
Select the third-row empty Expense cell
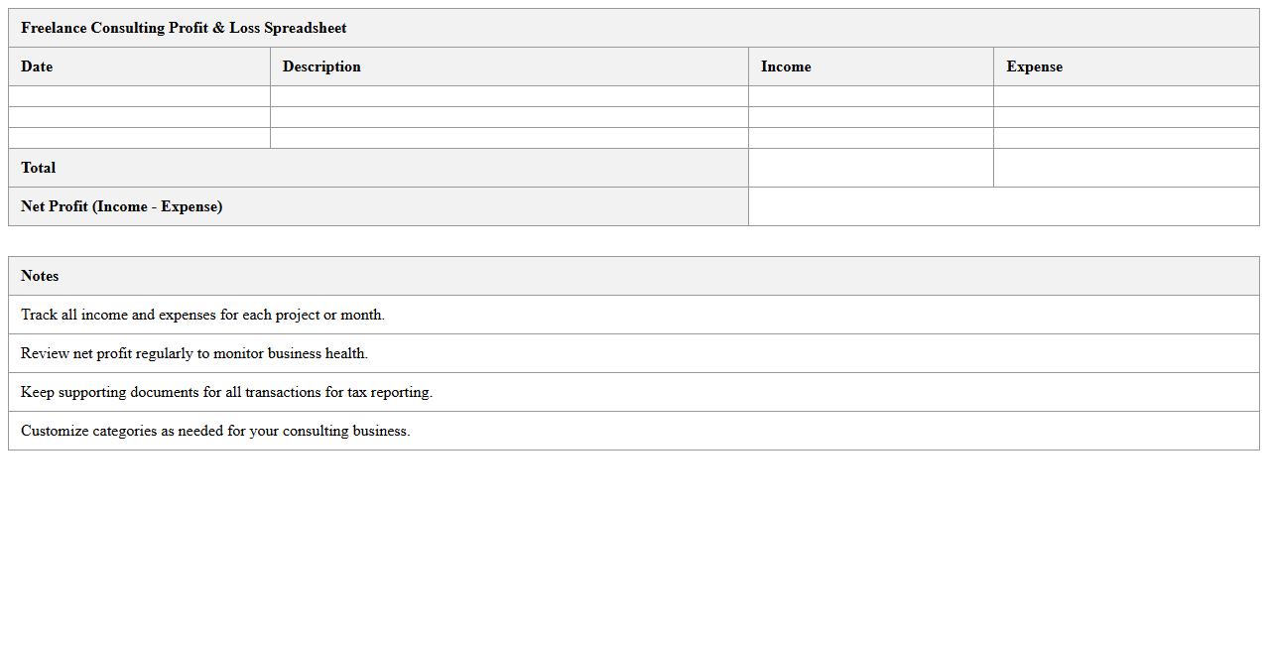pyautogui.click(x=1126, y=138)
